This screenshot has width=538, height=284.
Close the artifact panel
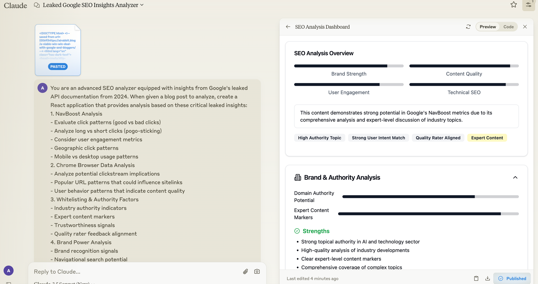tap(525, 27)
